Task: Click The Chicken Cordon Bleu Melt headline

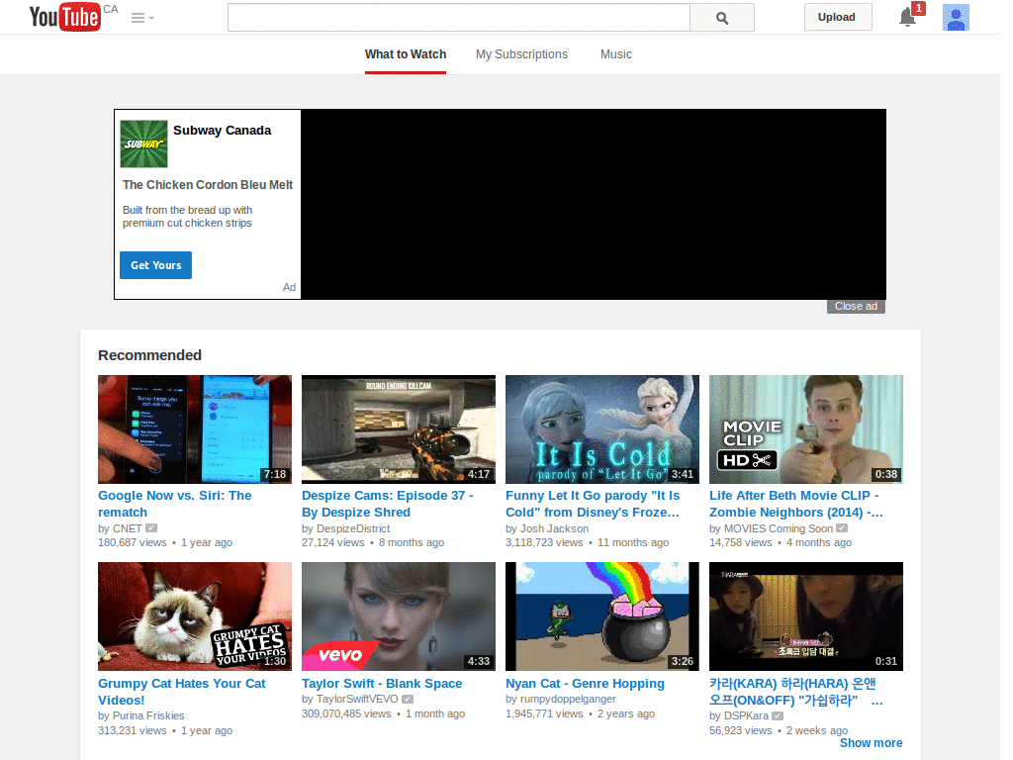Action: [208, 185]
